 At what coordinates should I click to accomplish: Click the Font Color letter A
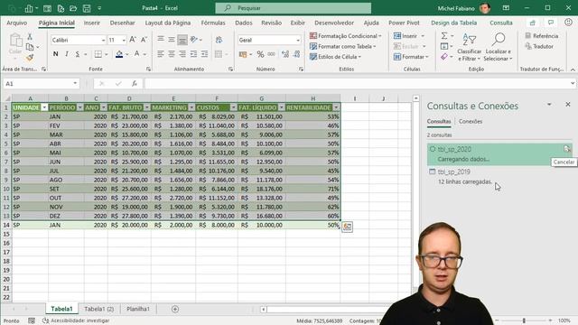tap(136, 54)
